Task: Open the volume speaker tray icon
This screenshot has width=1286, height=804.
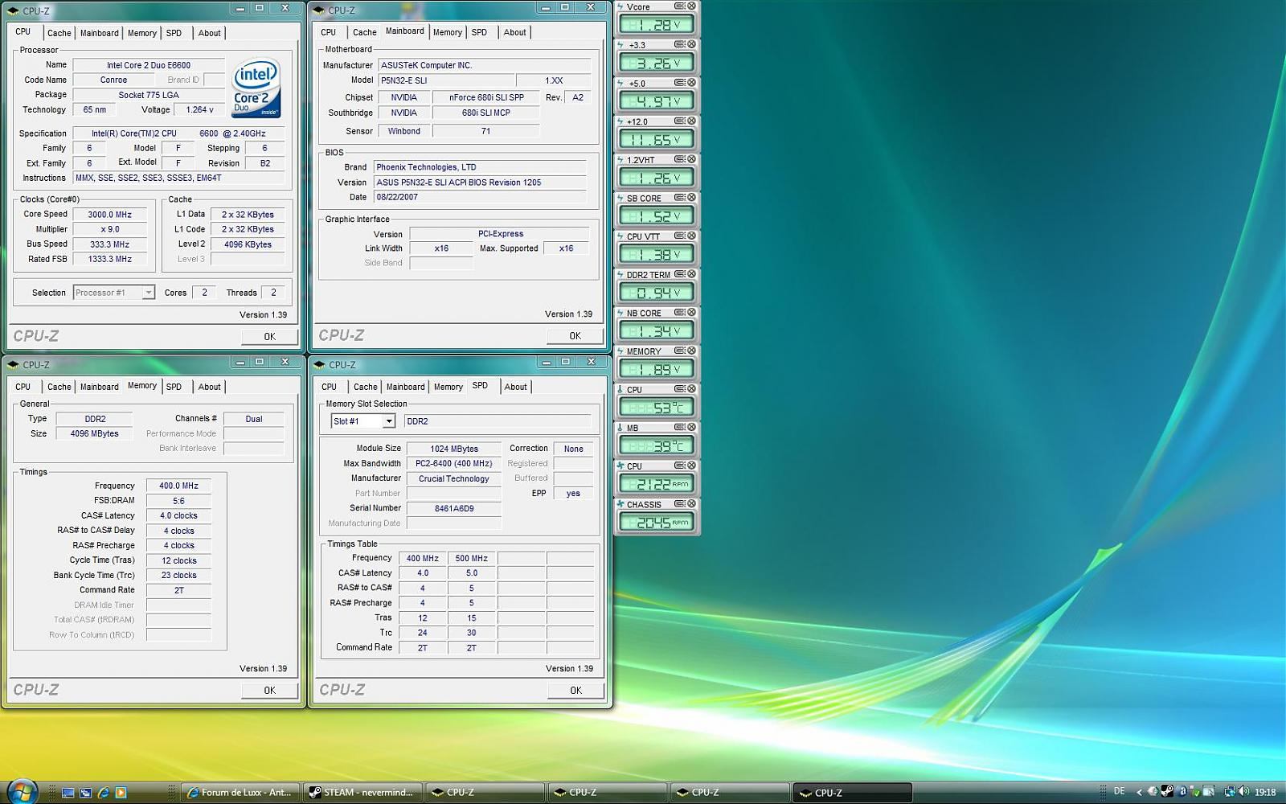Action: 1243,792
